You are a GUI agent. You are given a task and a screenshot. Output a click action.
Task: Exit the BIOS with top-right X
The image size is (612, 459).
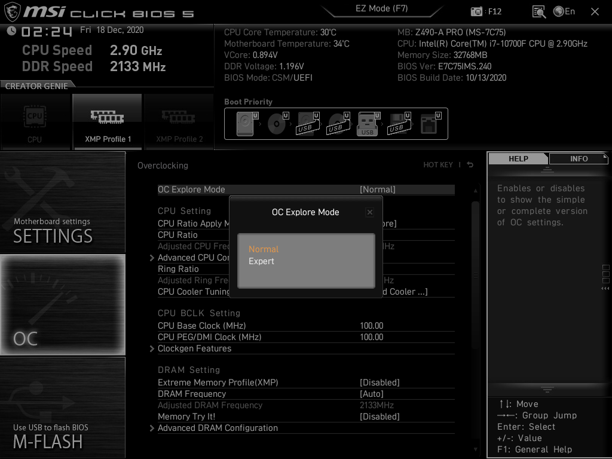(595, 12)
